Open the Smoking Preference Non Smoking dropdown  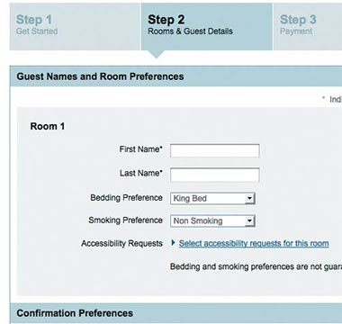(x=212, y=221)
